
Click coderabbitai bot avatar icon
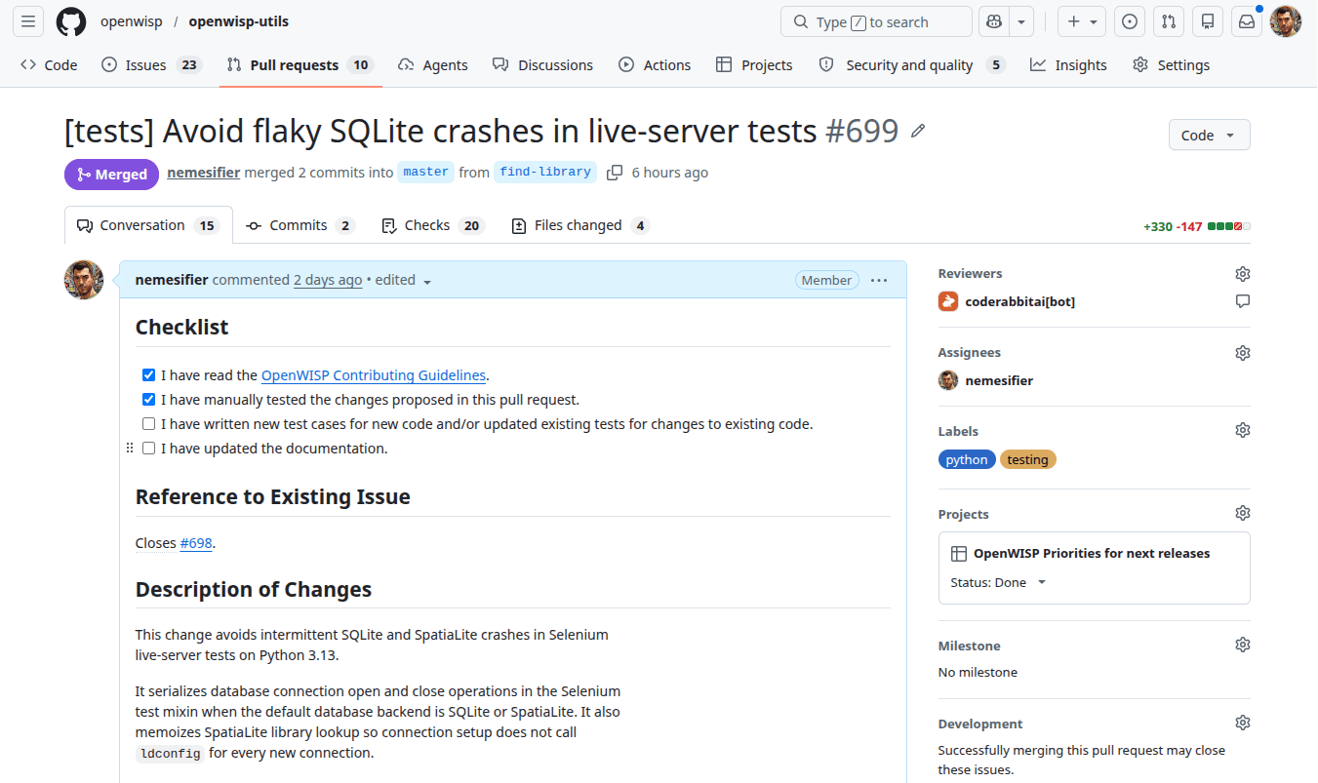pos(948,301)
